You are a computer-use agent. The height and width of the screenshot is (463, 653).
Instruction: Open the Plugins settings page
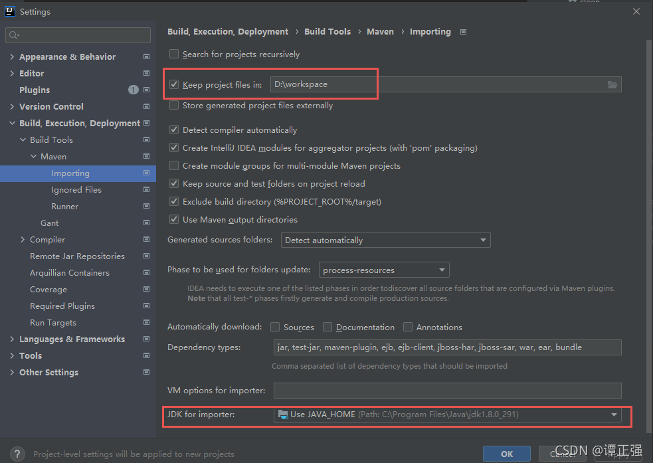tap(35, 90)
